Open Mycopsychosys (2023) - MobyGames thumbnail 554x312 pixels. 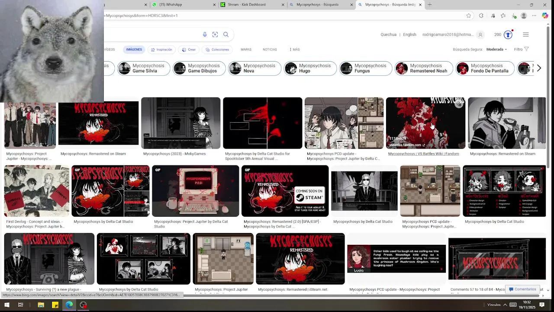coord(180,123)
